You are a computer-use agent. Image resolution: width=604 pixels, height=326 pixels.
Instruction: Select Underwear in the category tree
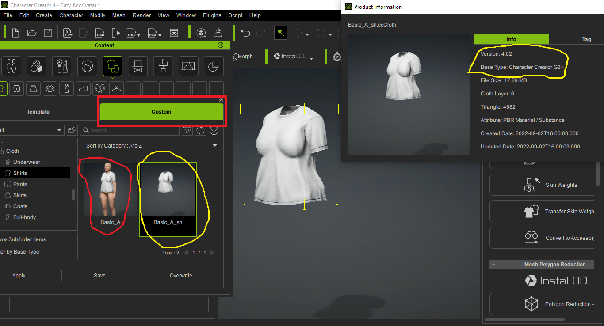point(27,162)
